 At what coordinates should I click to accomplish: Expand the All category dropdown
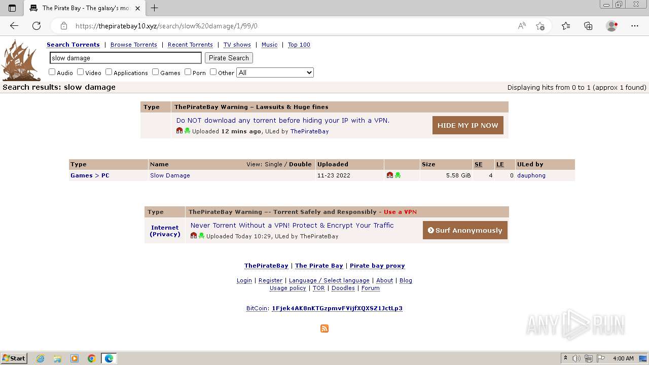coord(275,72)
